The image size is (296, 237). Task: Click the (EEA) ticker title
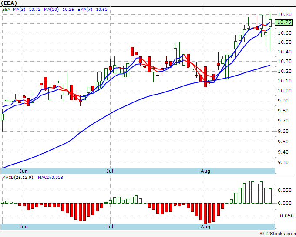click(9, 3)
